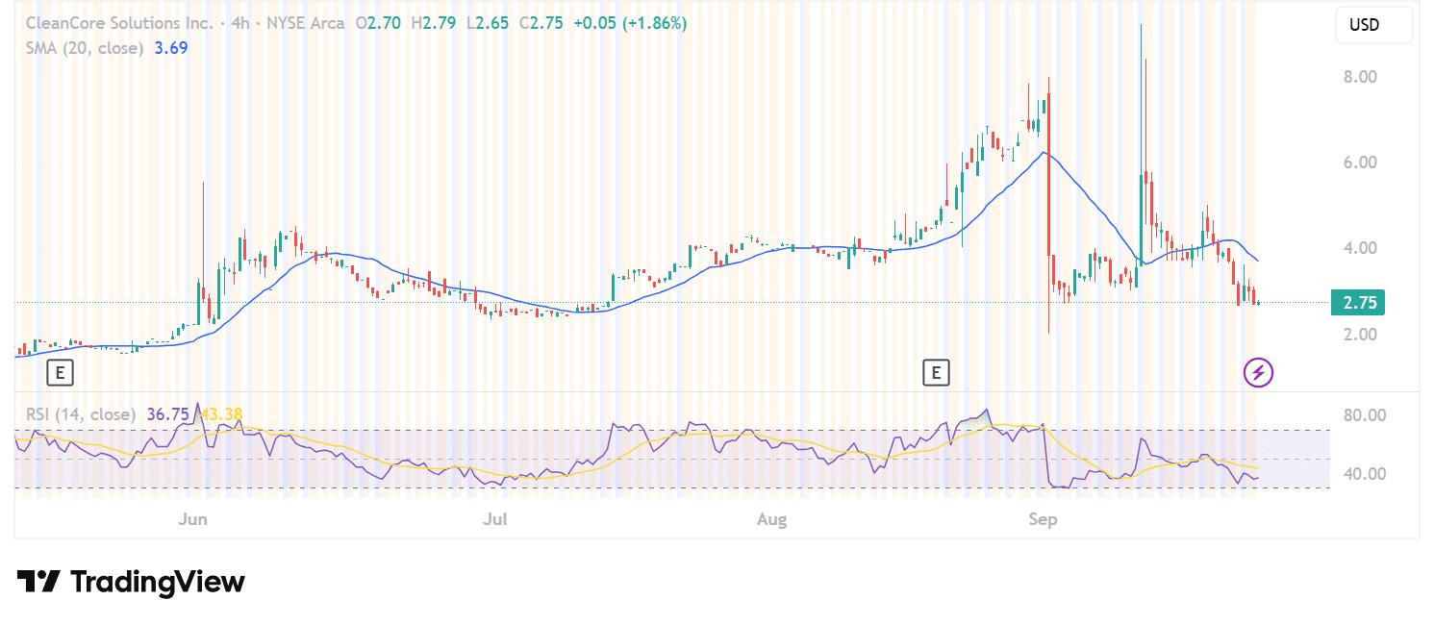Click the +0.05 (+1.86%) price change
The height and width of the screenshot is (625, 1434).
pos(630,23)
